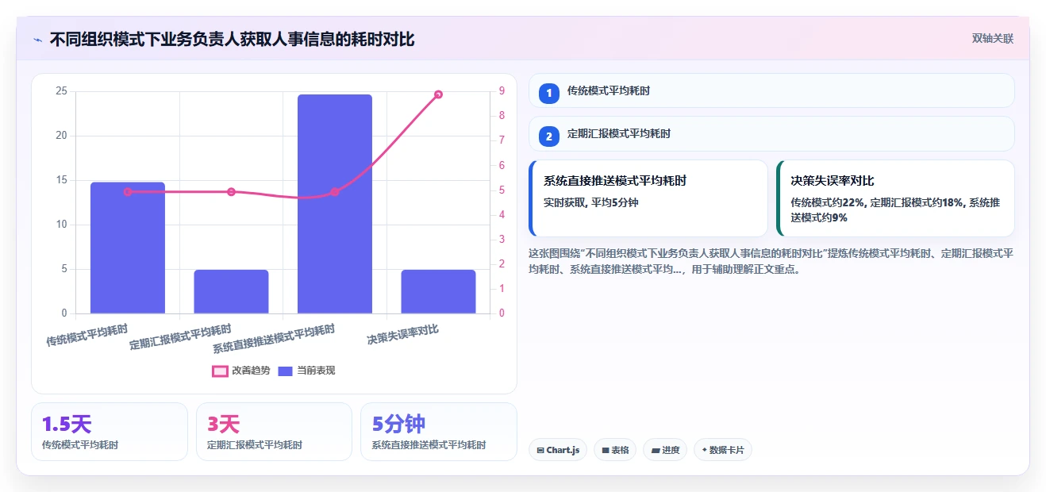Click the 5分钟 stat card
The image size is (1046, 492).
(x=438, y=432)
